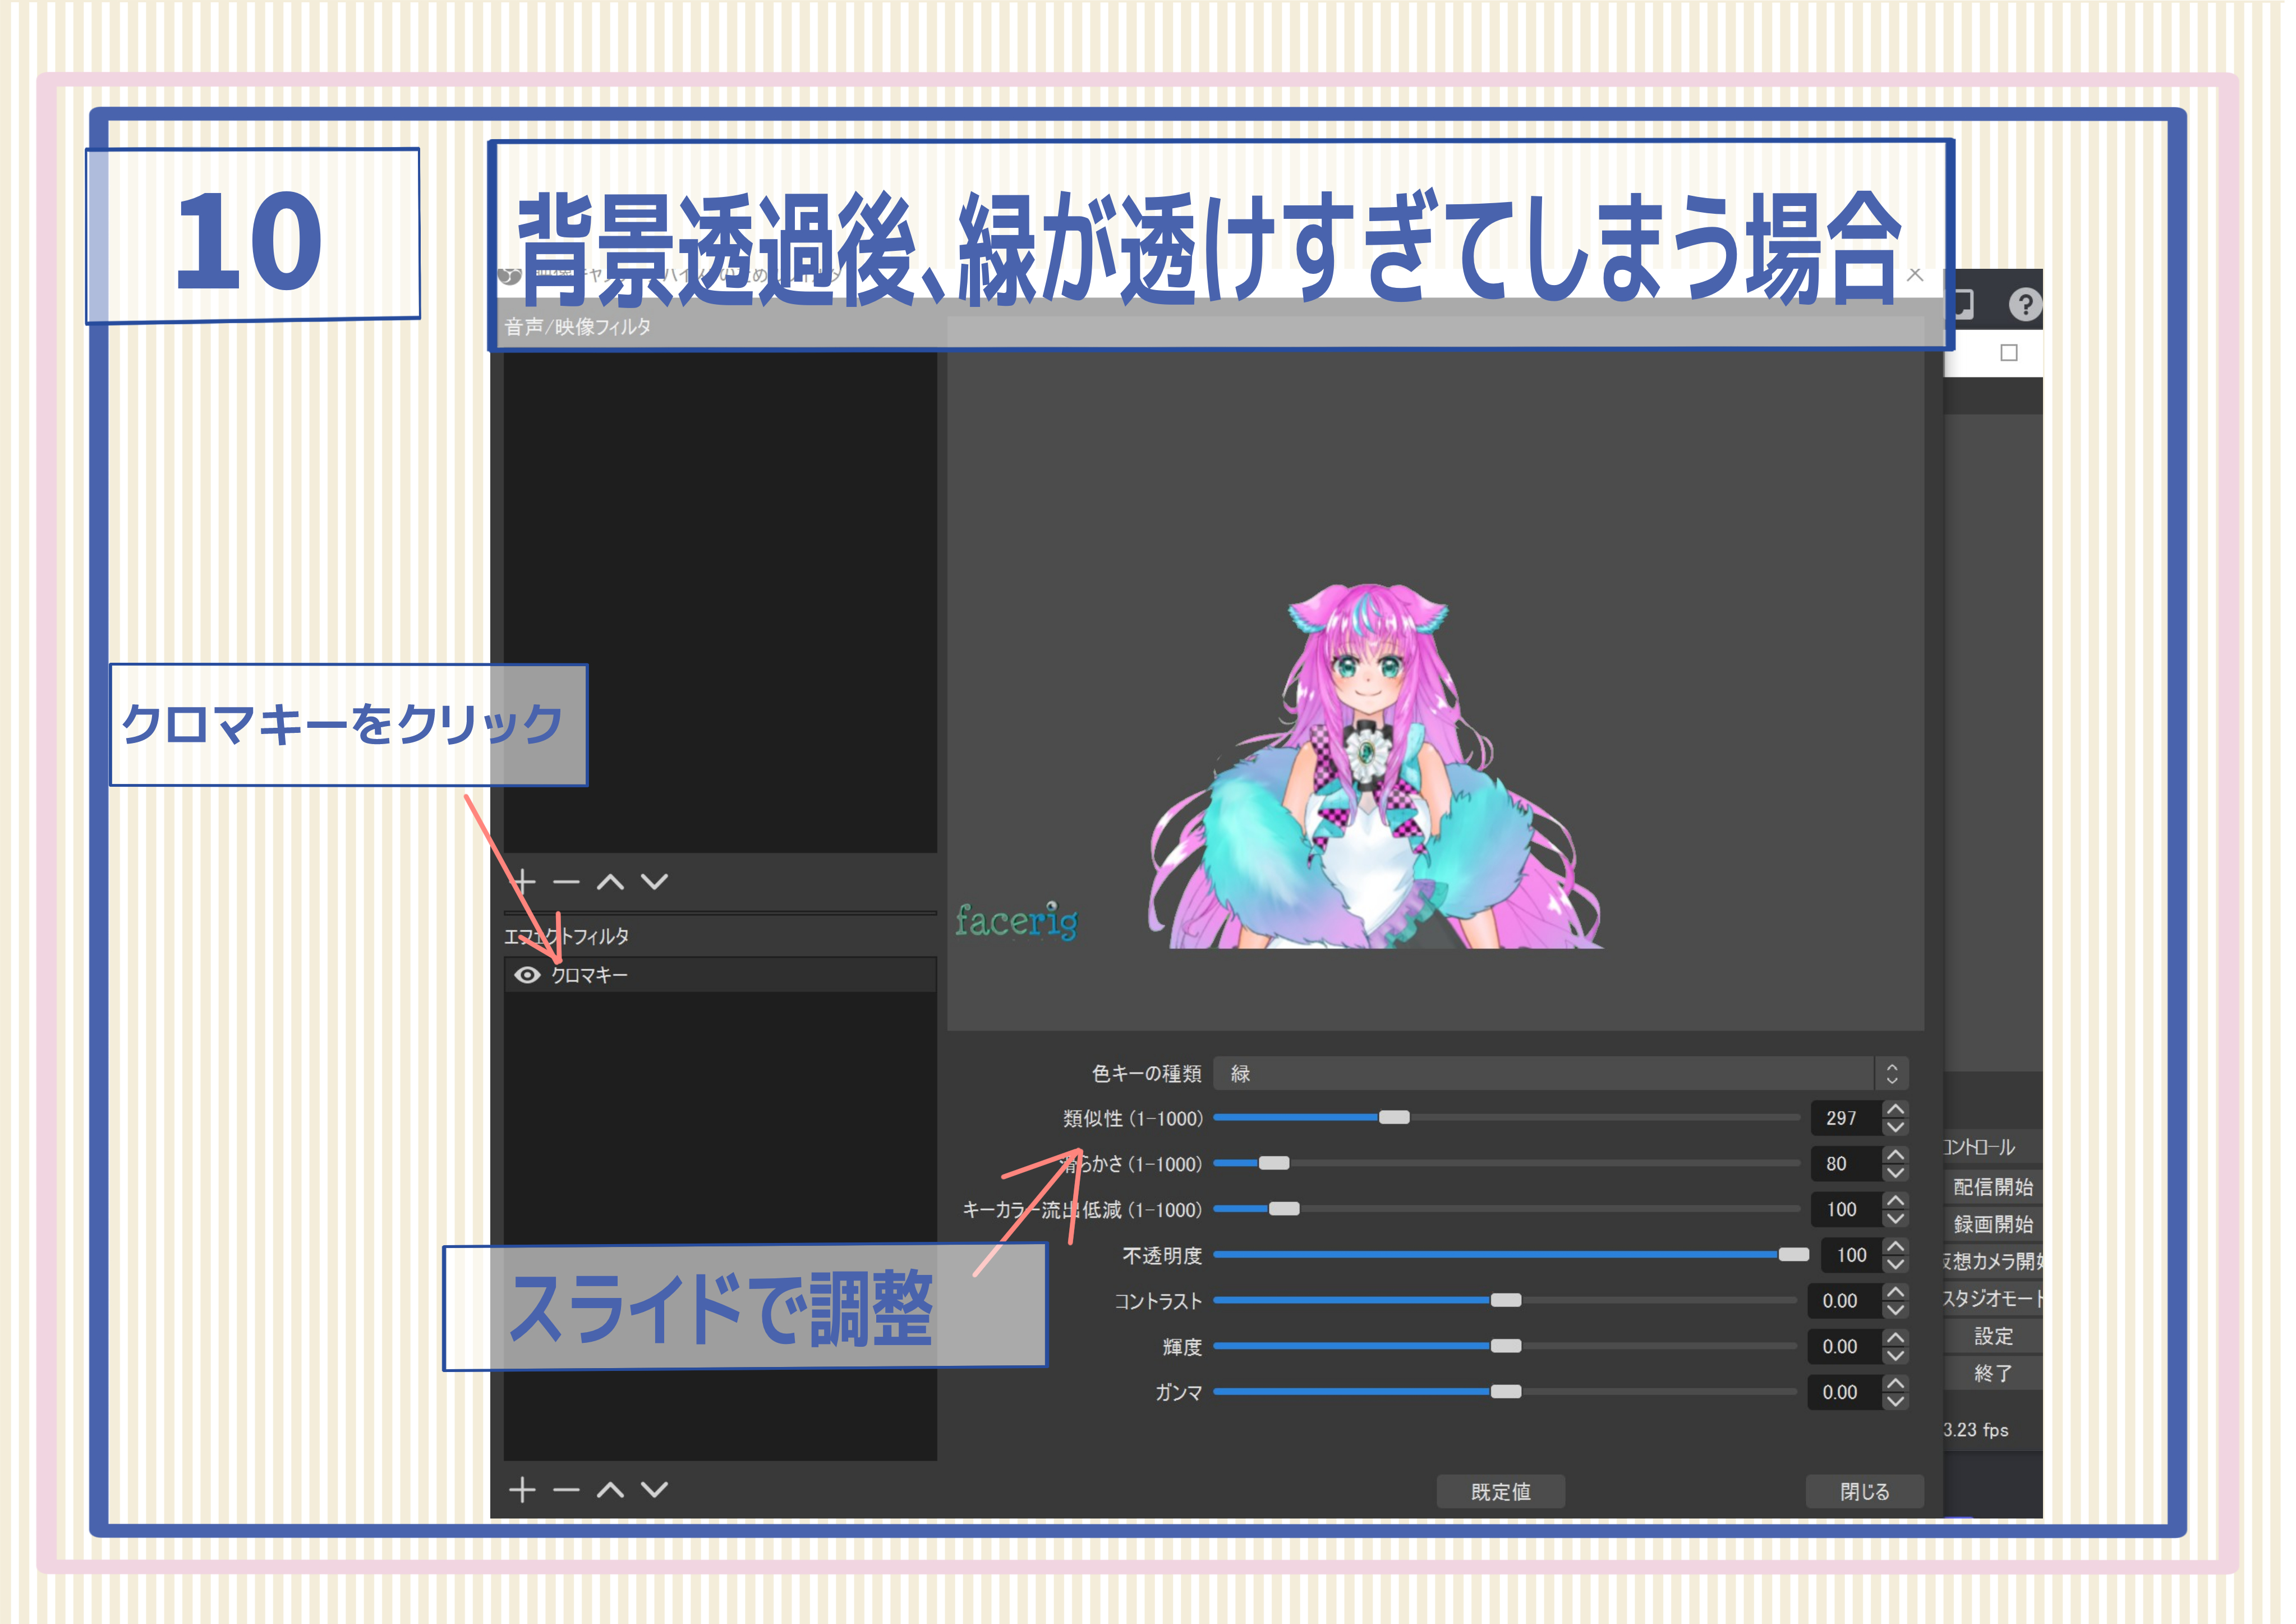Screen dimensions: 2296x1624
Task: Decrease 類似性 with the down arrow
Action: [x=1896, y=1128]
